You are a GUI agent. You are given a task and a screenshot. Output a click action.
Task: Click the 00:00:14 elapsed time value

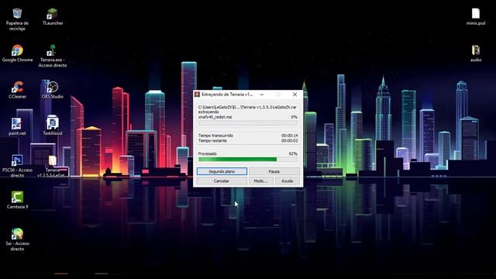(x=289, y=136)
